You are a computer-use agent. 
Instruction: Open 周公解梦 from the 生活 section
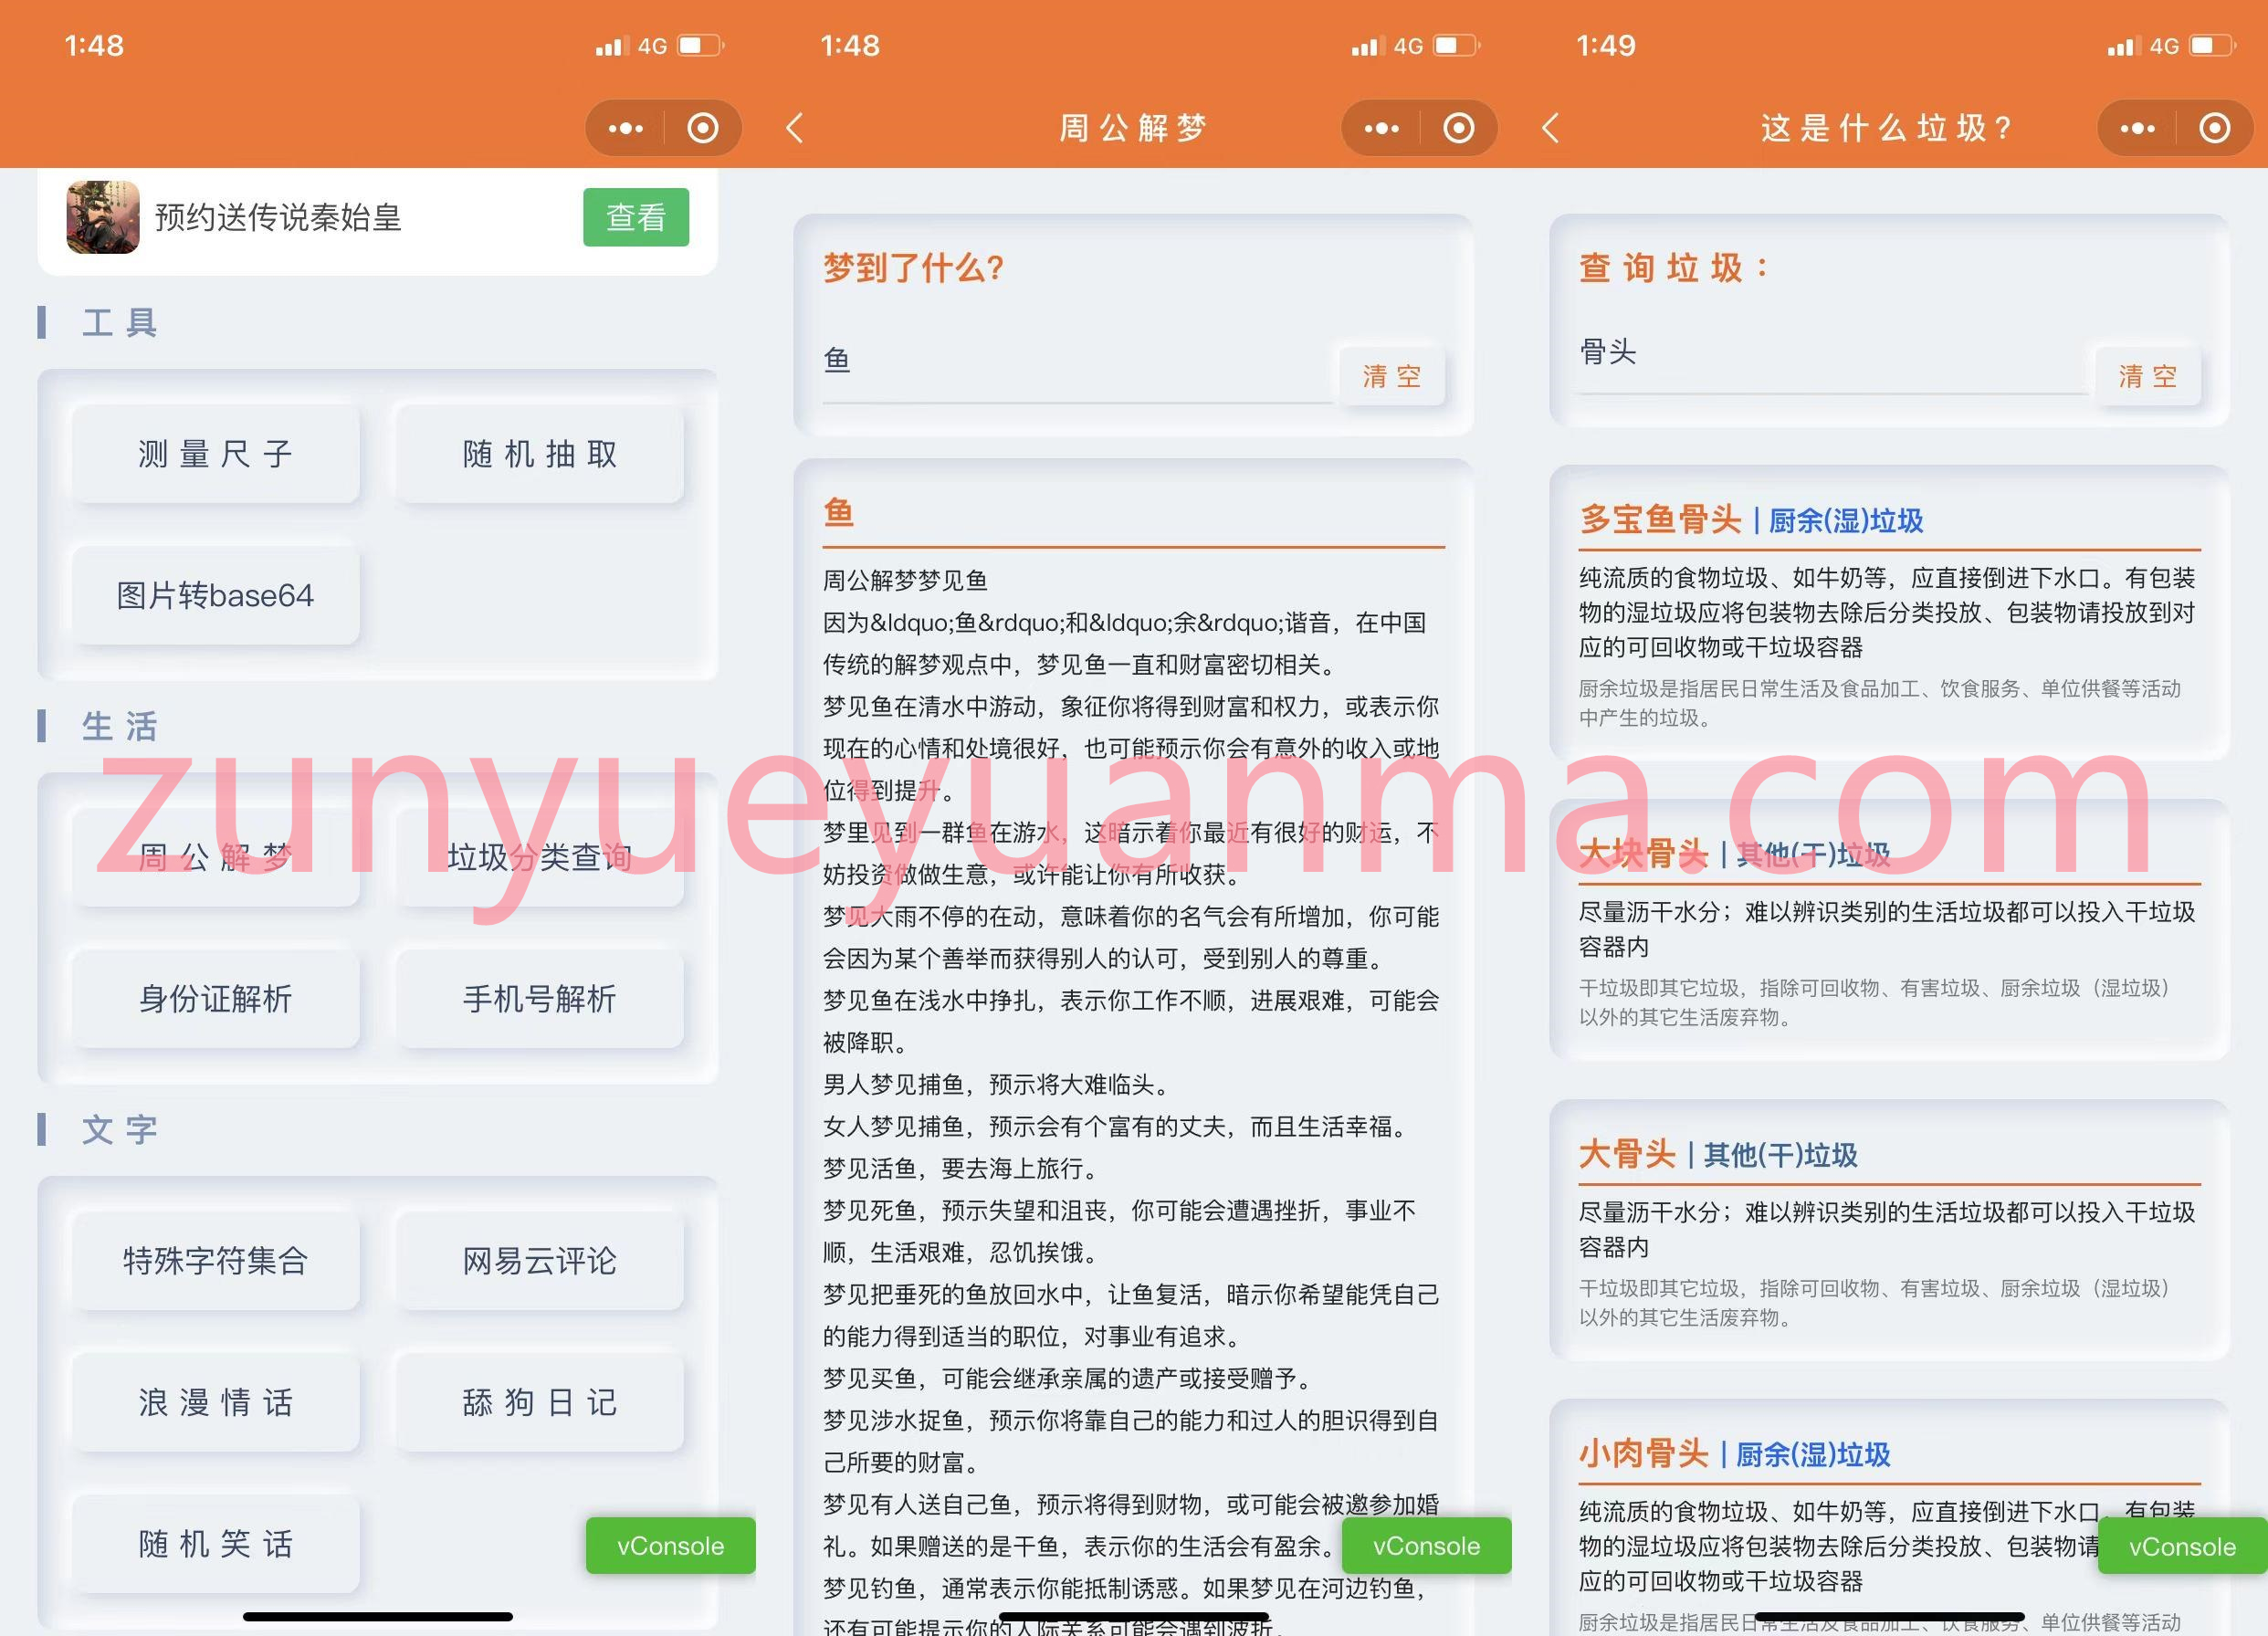click(215, 857)
